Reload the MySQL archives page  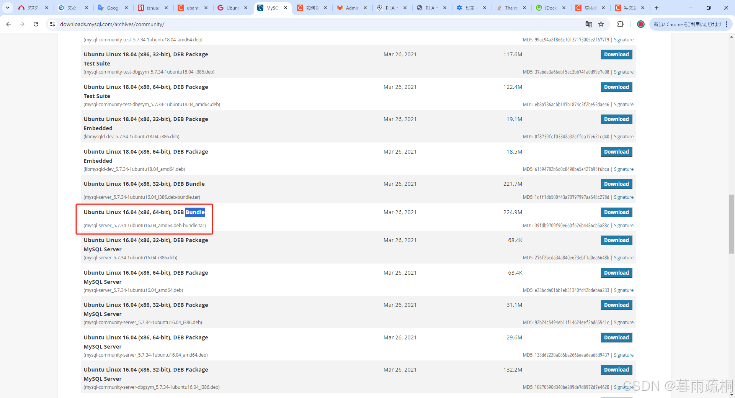click(x=36, y=24)
